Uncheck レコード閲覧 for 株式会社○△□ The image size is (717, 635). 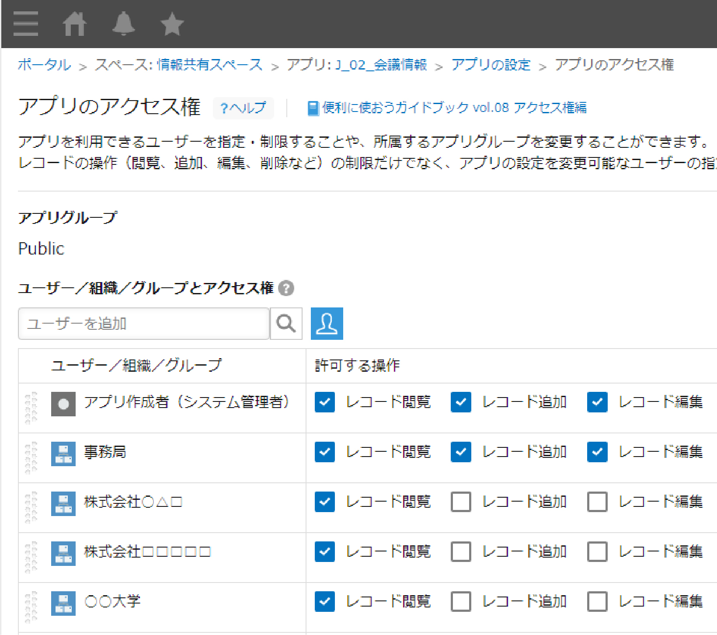pos(325,502)
